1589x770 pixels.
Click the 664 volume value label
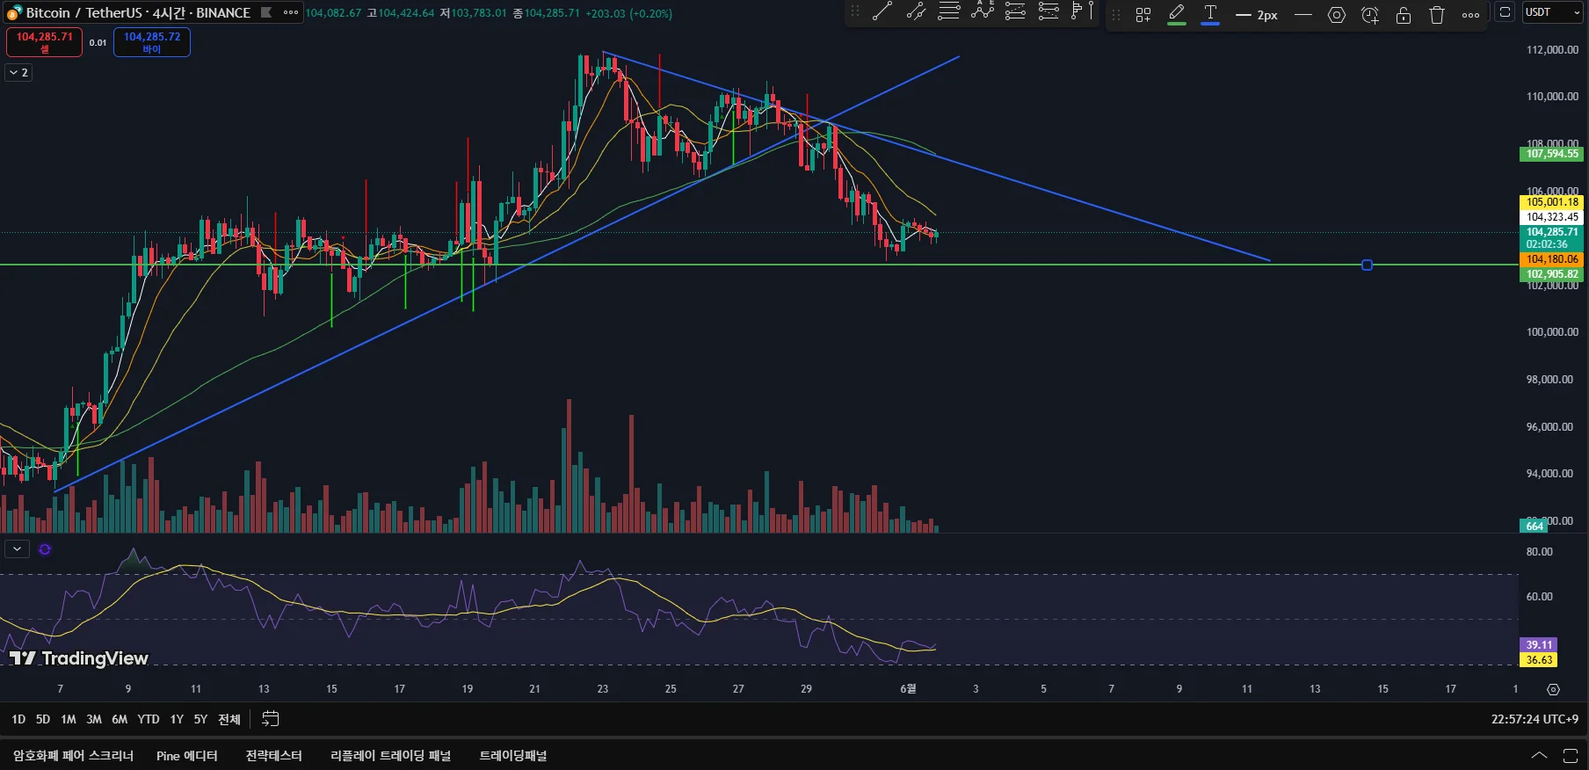point(1534,526)
